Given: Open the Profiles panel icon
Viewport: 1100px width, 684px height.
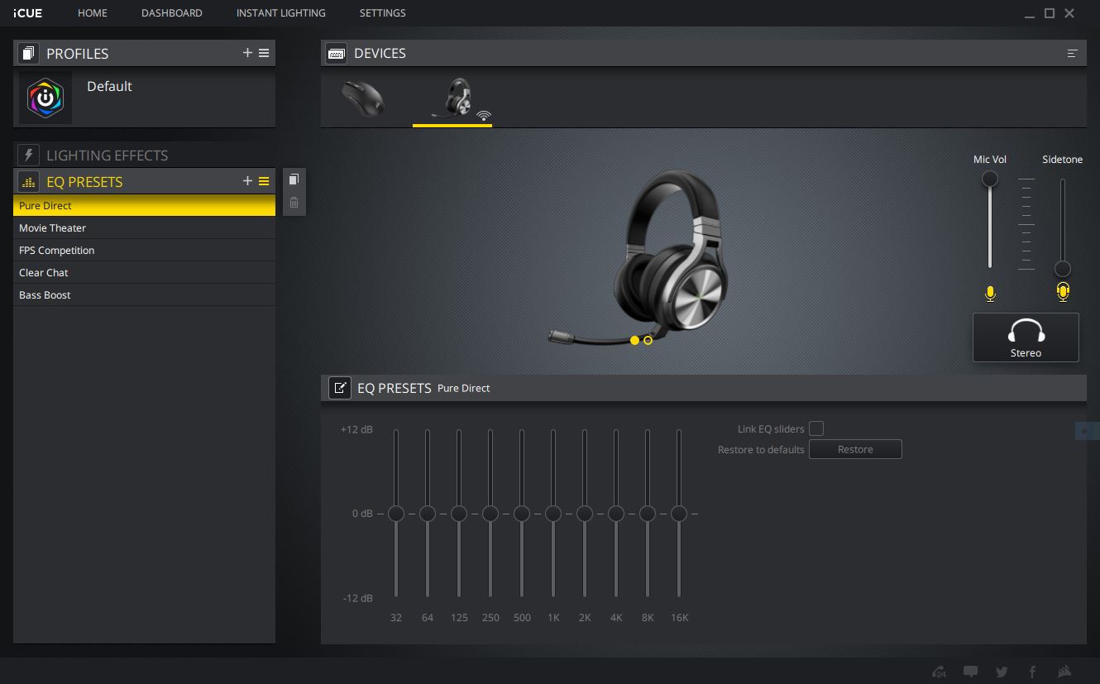Looking at the screenshot, I should 28,54.
